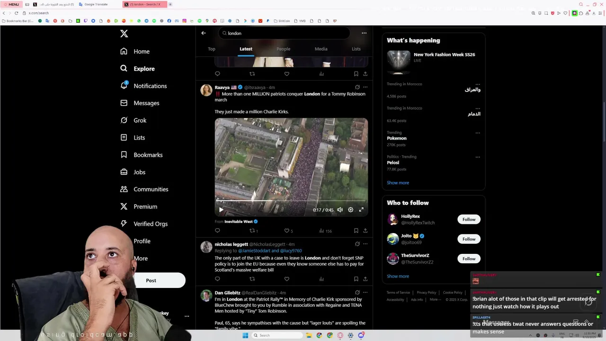Follow Joito
606x341 pixels.
click(469, 239)
